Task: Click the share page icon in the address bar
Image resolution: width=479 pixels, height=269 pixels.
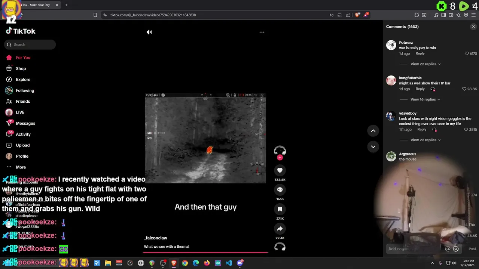Action: (348, 15)
